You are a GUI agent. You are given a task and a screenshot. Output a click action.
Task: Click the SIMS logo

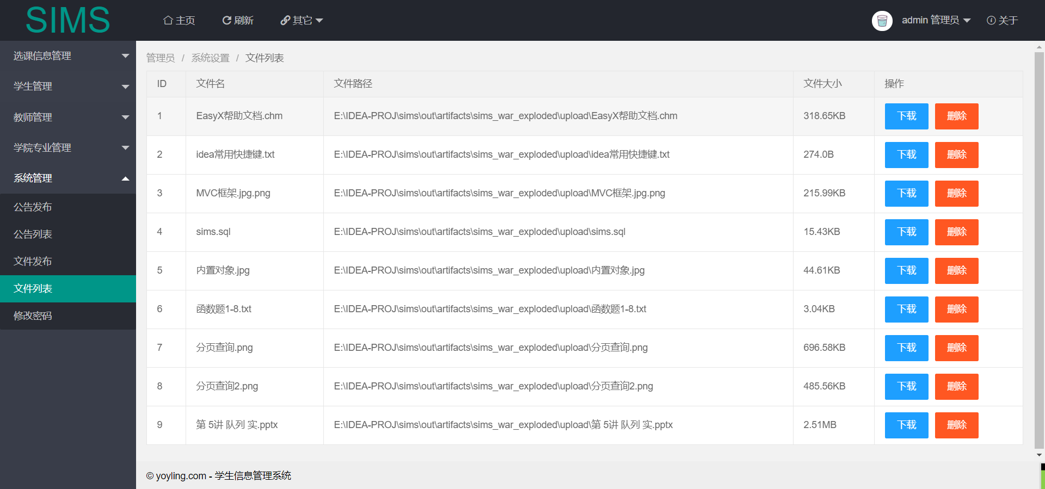(68, 20)
